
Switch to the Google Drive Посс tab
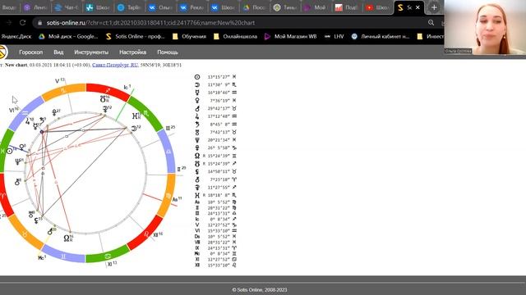[254, 7]
